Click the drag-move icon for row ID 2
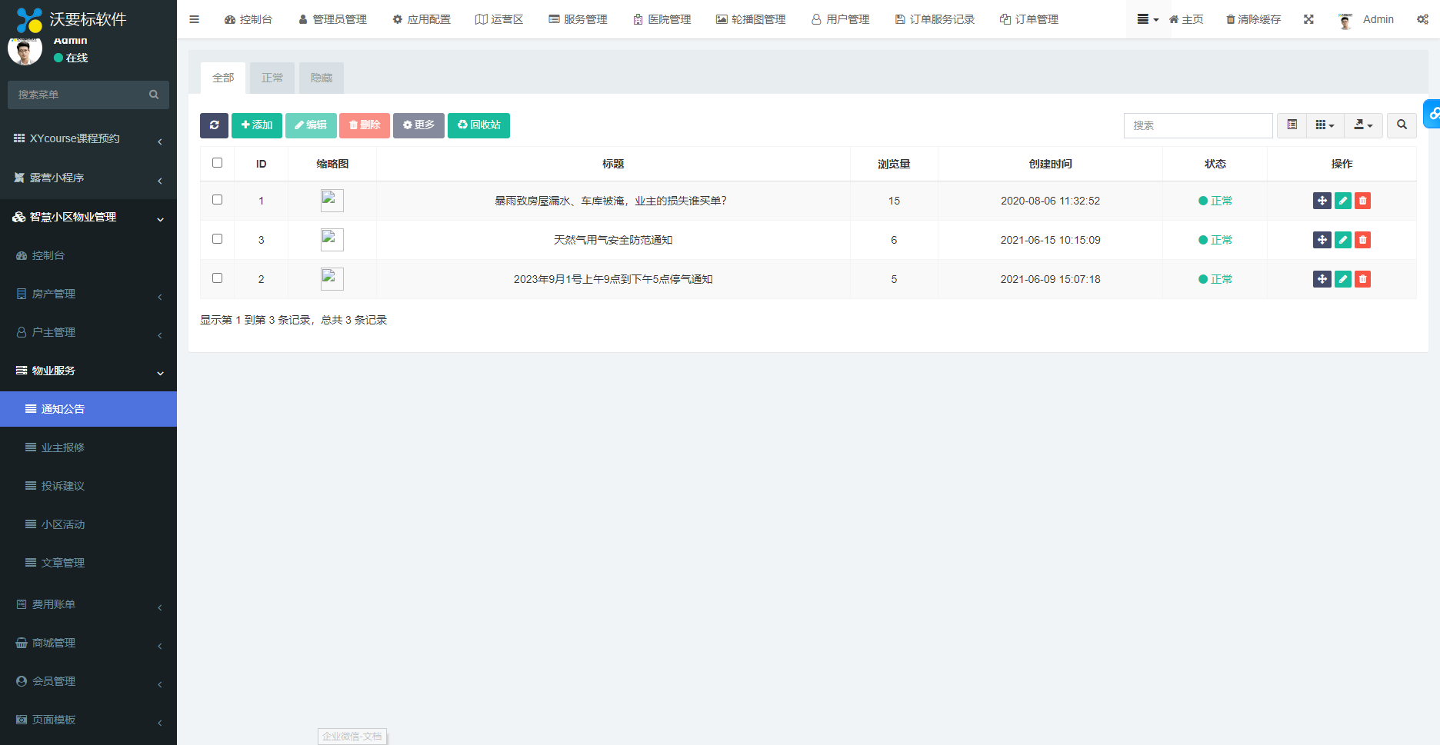 pos(1322,279)
